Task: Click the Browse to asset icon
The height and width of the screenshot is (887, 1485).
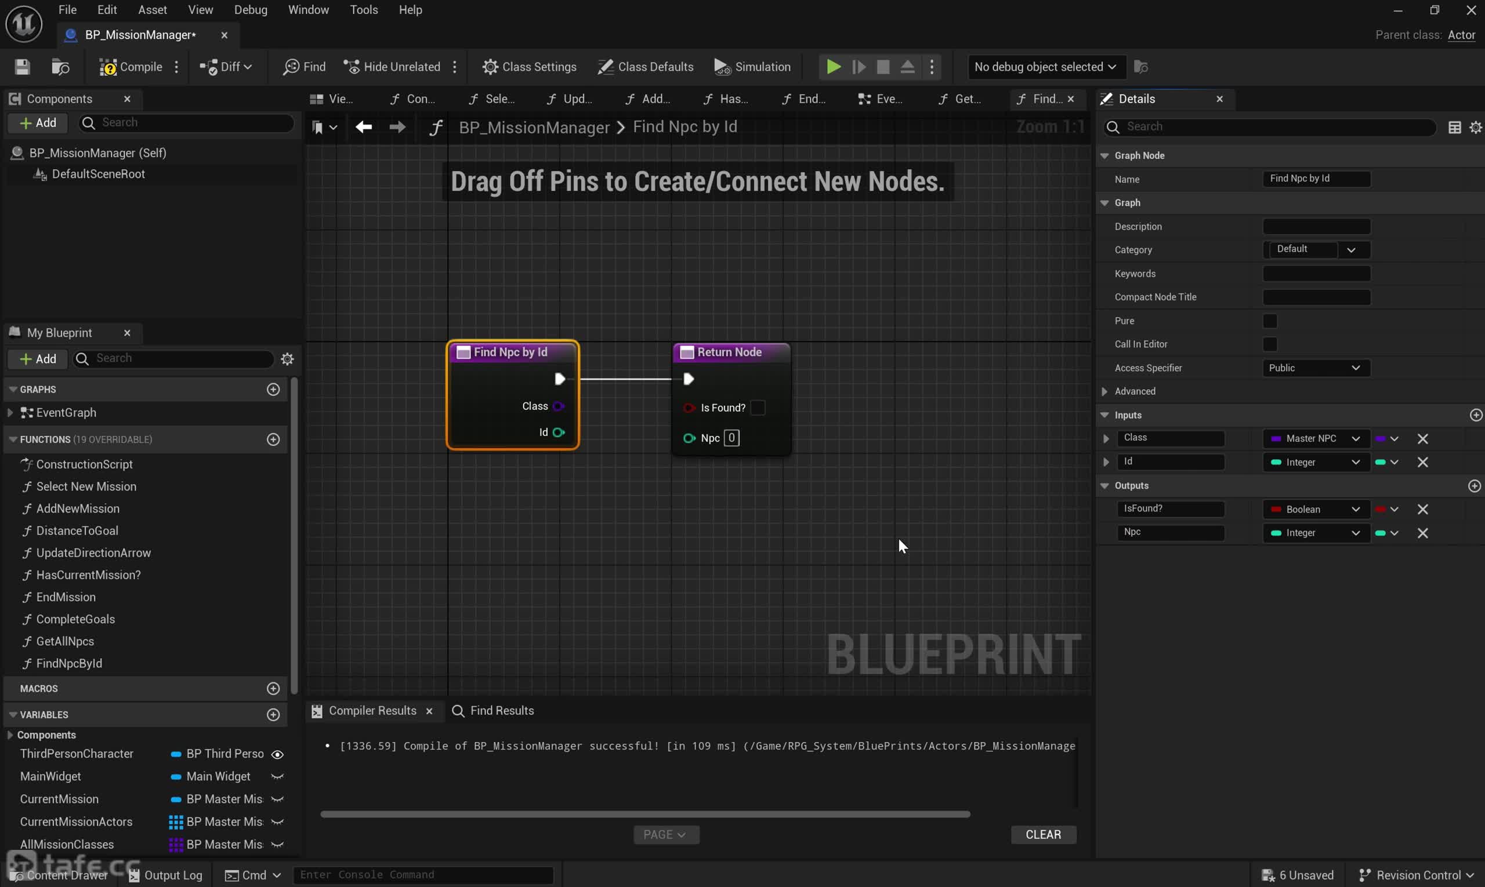Action: click(x=60, y=67)
